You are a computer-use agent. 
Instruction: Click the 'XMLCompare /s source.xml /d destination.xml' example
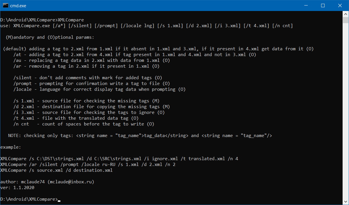56,170
